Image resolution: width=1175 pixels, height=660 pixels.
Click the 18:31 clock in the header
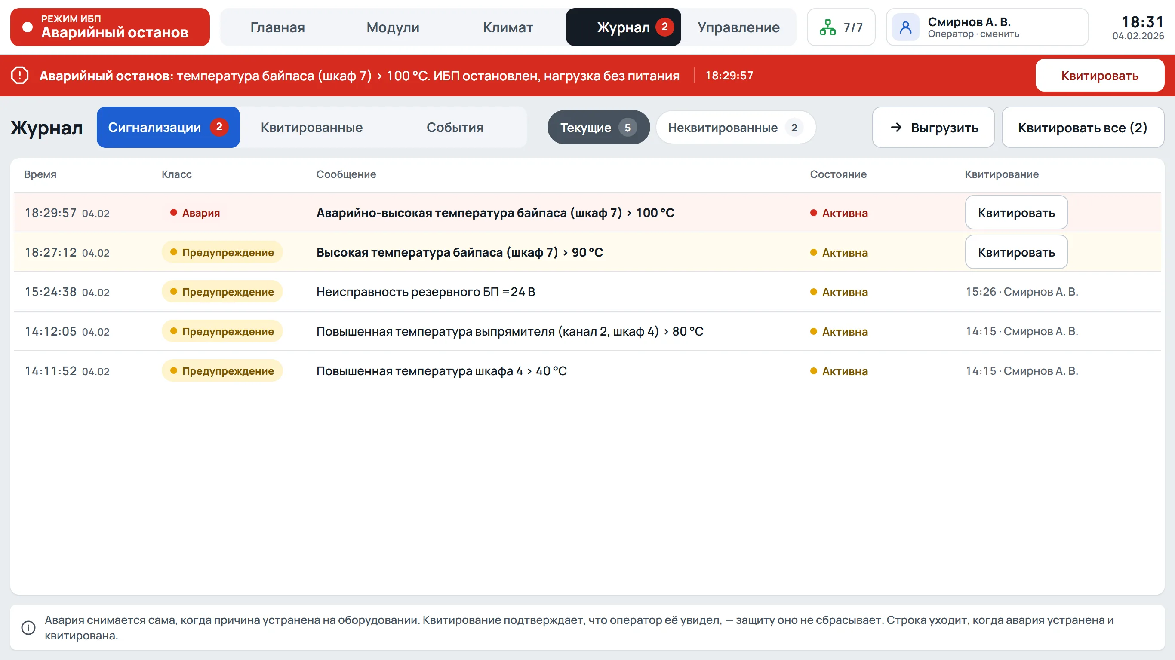(1143, 21)
